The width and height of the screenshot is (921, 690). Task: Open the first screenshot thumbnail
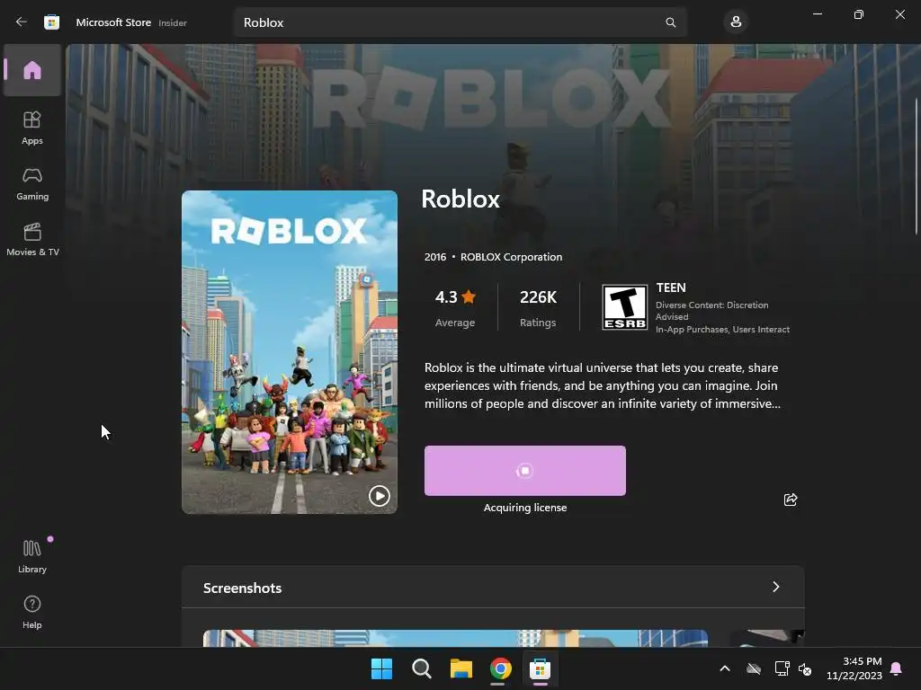click(x=455, y=639)
